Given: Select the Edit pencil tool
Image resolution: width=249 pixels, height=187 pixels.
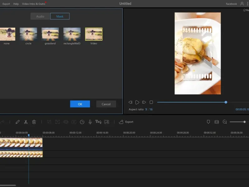Looking at the screenshot, I should [18, 122].
